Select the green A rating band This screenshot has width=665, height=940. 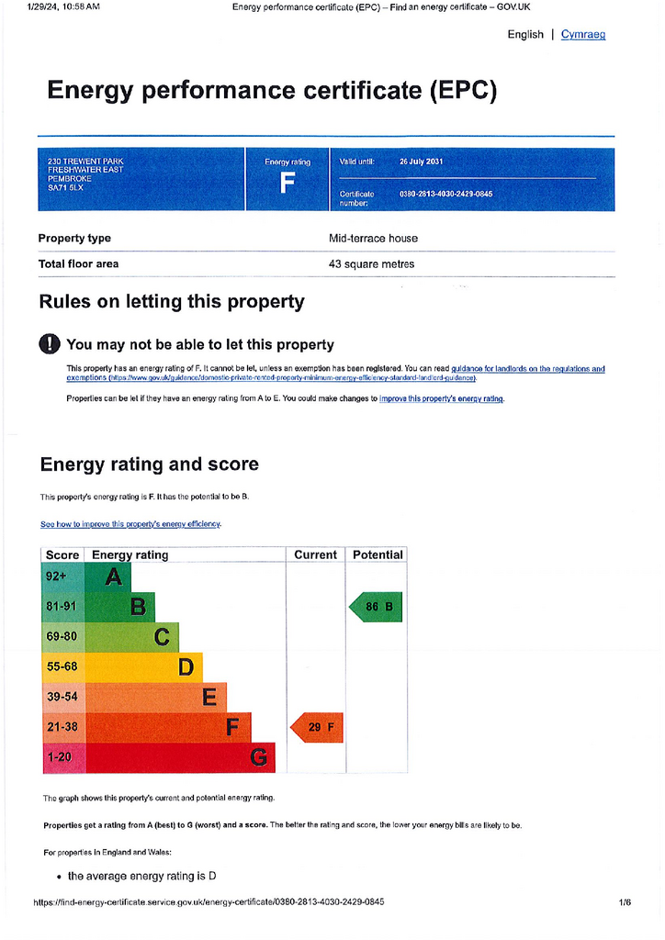point(108,576)
